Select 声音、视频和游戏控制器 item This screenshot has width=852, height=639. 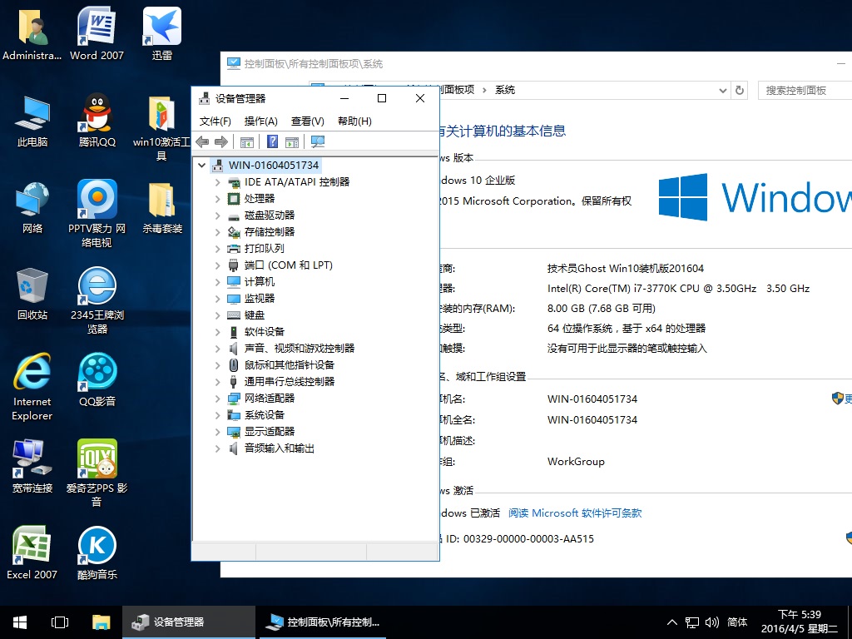[300, 349]
